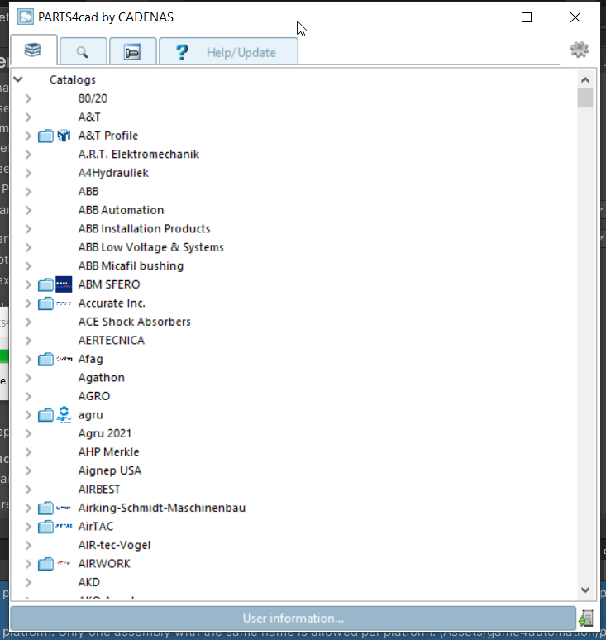The width and height of the screenshot is (606, 640).
Task: Click the vertical scrollbar thumb
Action: [585, 98]
